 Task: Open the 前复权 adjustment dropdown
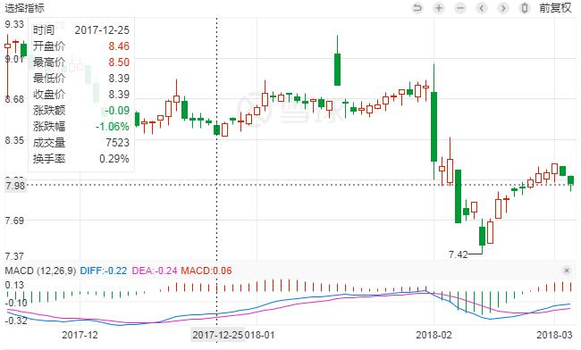click(x=555, y=8)
